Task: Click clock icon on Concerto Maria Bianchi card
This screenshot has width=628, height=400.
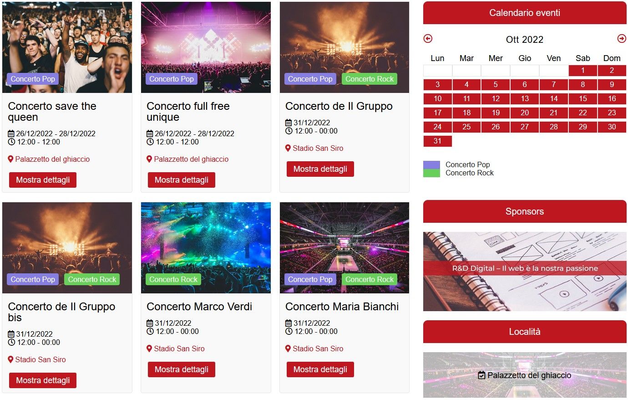Action: [x=289, y=331]
